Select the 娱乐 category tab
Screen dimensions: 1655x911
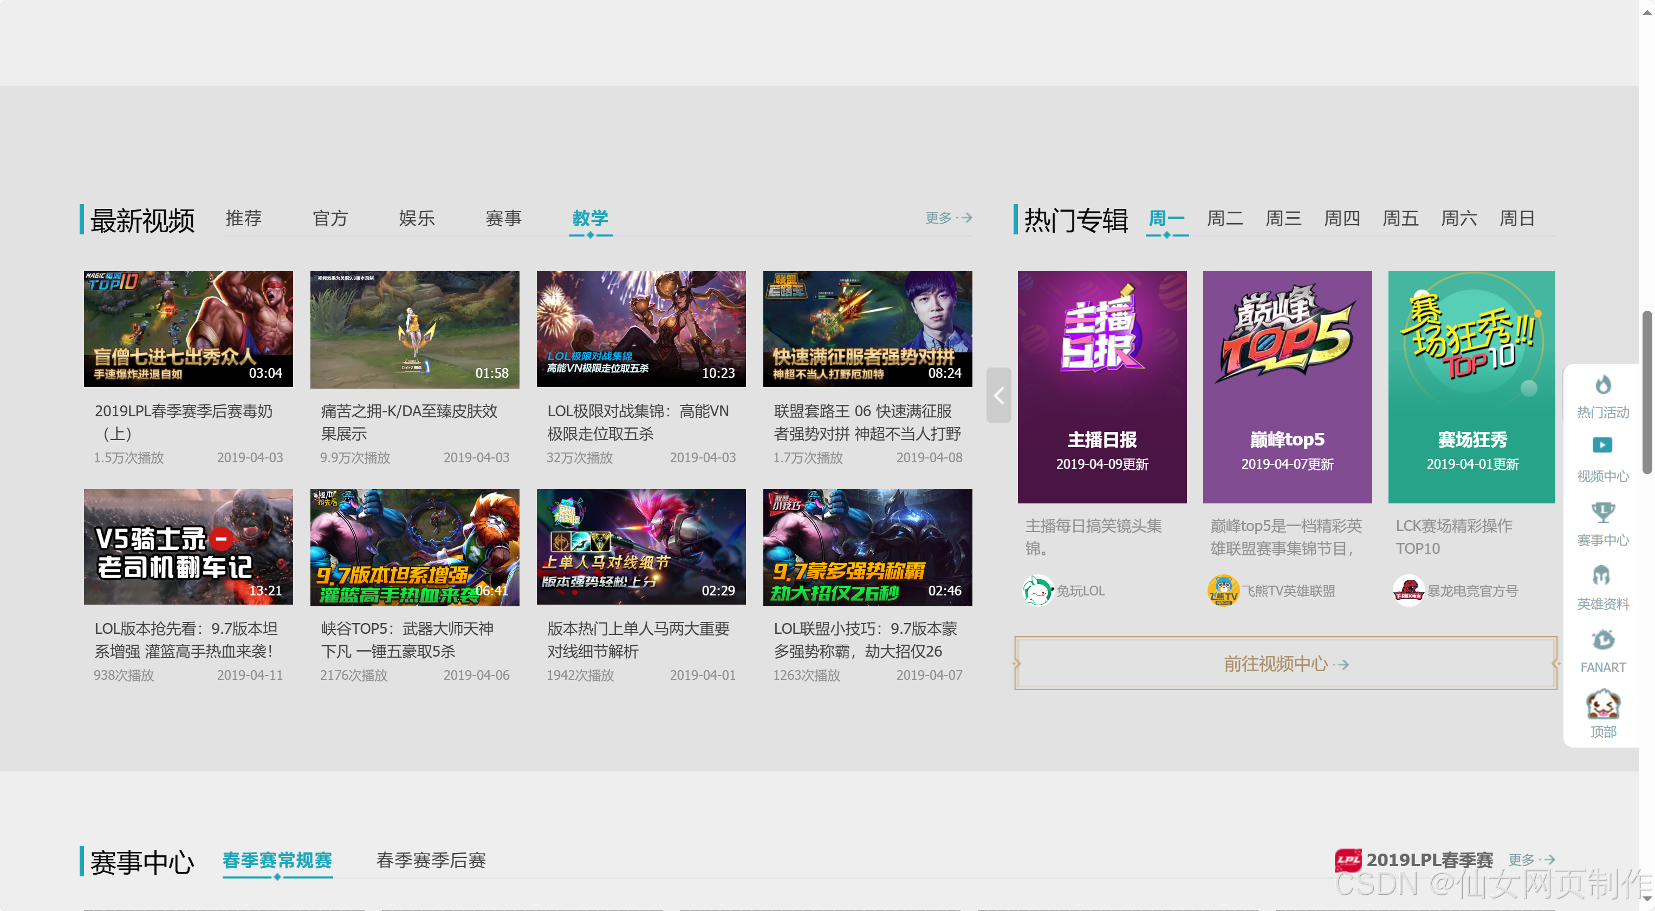point(417,219)
